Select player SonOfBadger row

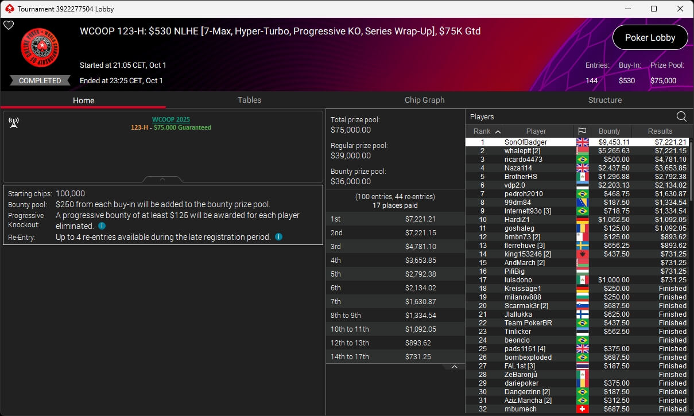576,142
